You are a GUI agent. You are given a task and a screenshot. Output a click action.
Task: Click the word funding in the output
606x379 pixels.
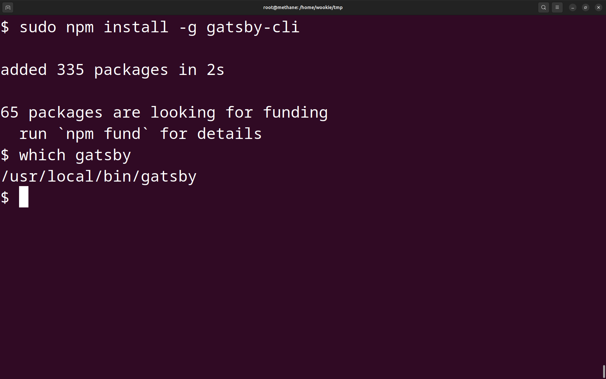click(295, 112)
